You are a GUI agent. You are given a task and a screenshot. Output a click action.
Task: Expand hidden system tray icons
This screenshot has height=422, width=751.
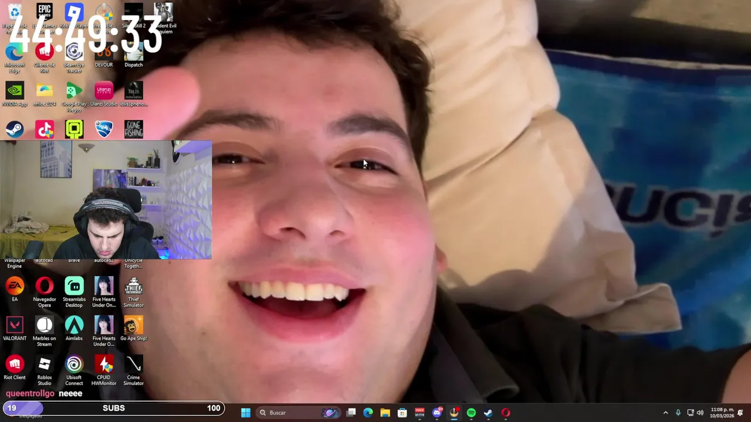(x=665, y=413)
